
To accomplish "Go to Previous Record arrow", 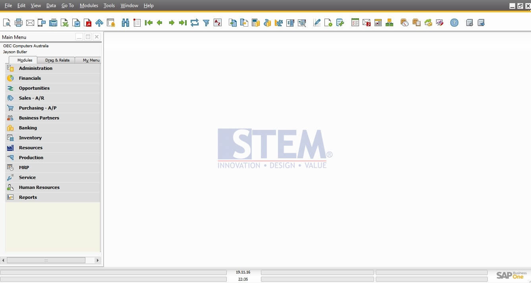I will tap(160, 23).
